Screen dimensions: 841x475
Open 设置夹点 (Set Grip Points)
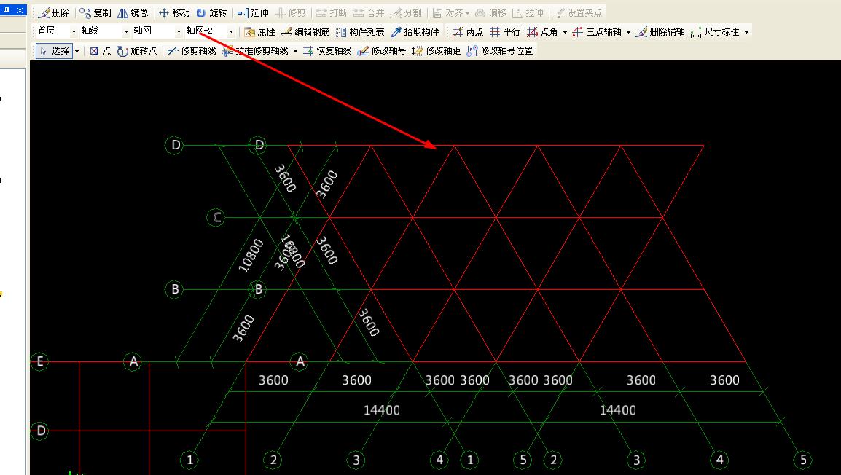(578, 12)
